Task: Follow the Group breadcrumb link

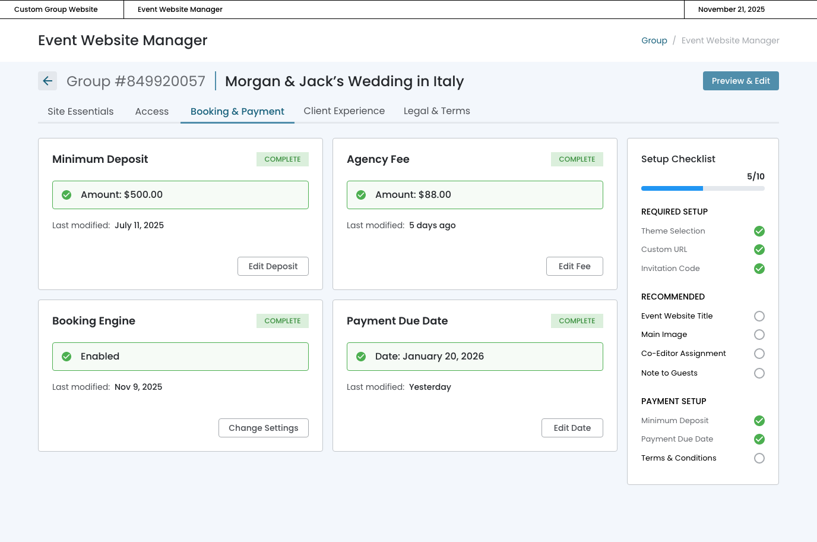Action: point(654,40)
